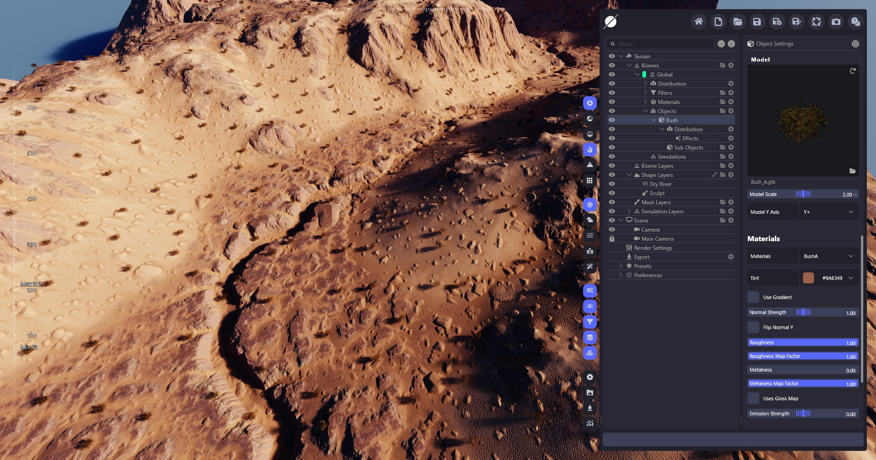Open the Model Y Axis dropdown
The width and height of the screenshot is (876, 460).
point(829,212)
